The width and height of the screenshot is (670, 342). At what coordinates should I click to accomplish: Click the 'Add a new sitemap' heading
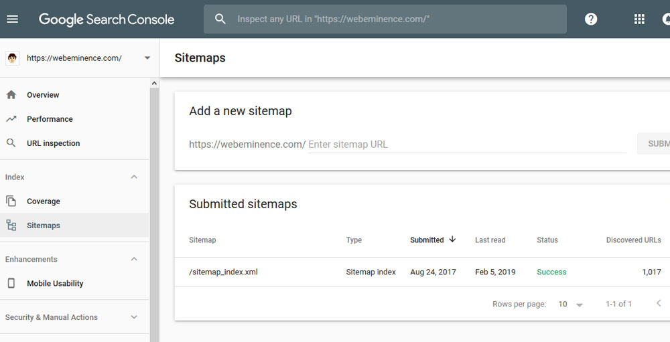tap(241, 111)
